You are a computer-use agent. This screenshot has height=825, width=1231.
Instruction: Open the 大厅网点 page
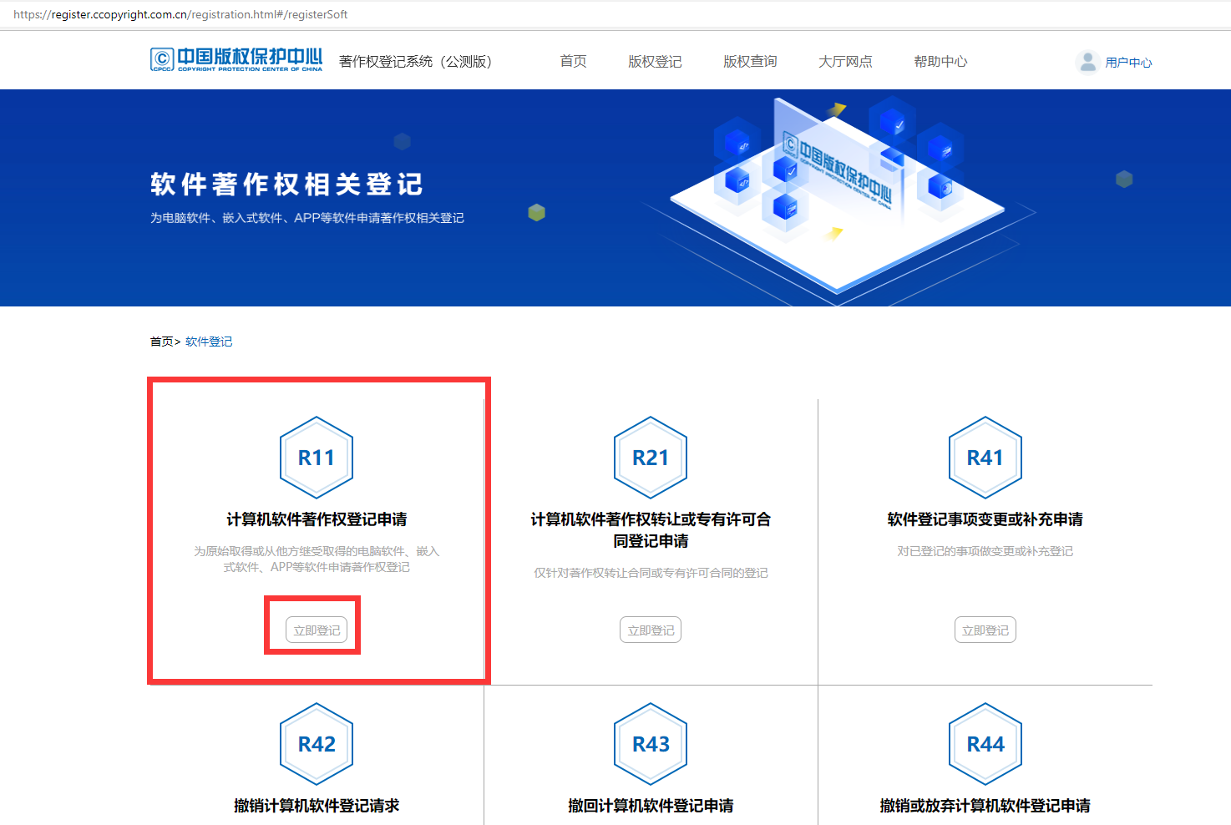pos(845,61)
